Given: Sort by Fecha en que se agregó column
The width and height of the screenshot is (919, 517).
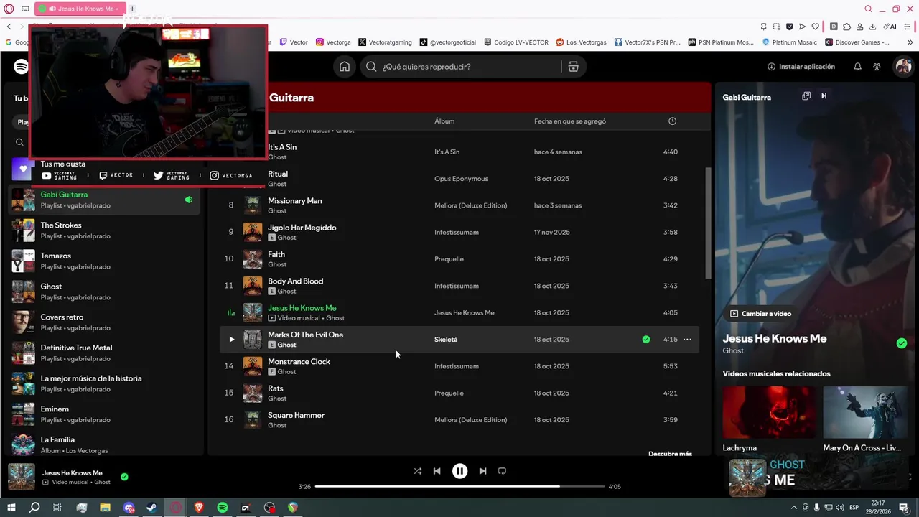Looking at the screenshot, I should pyautogui.click(x=570, y=121).
